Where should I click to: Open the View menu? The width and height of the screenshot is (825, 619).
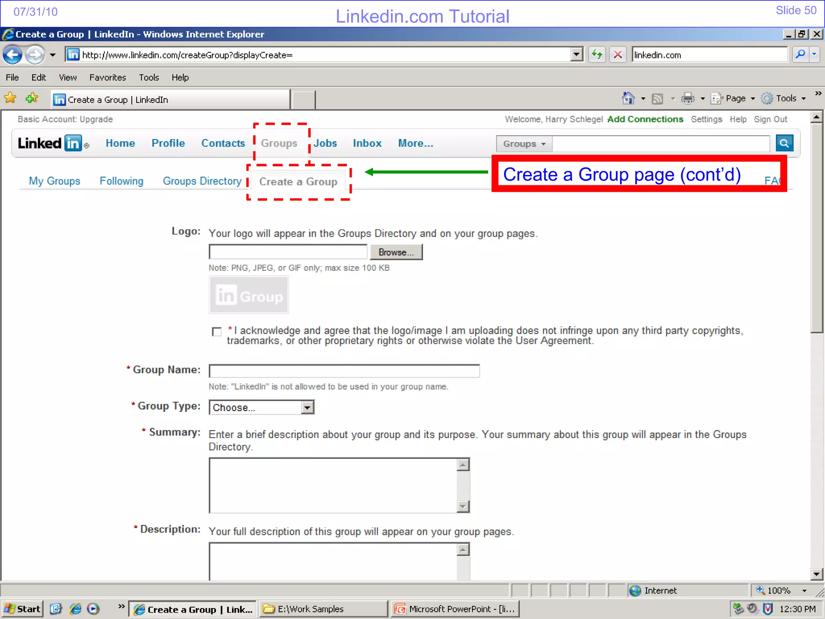tap(68, 77)
